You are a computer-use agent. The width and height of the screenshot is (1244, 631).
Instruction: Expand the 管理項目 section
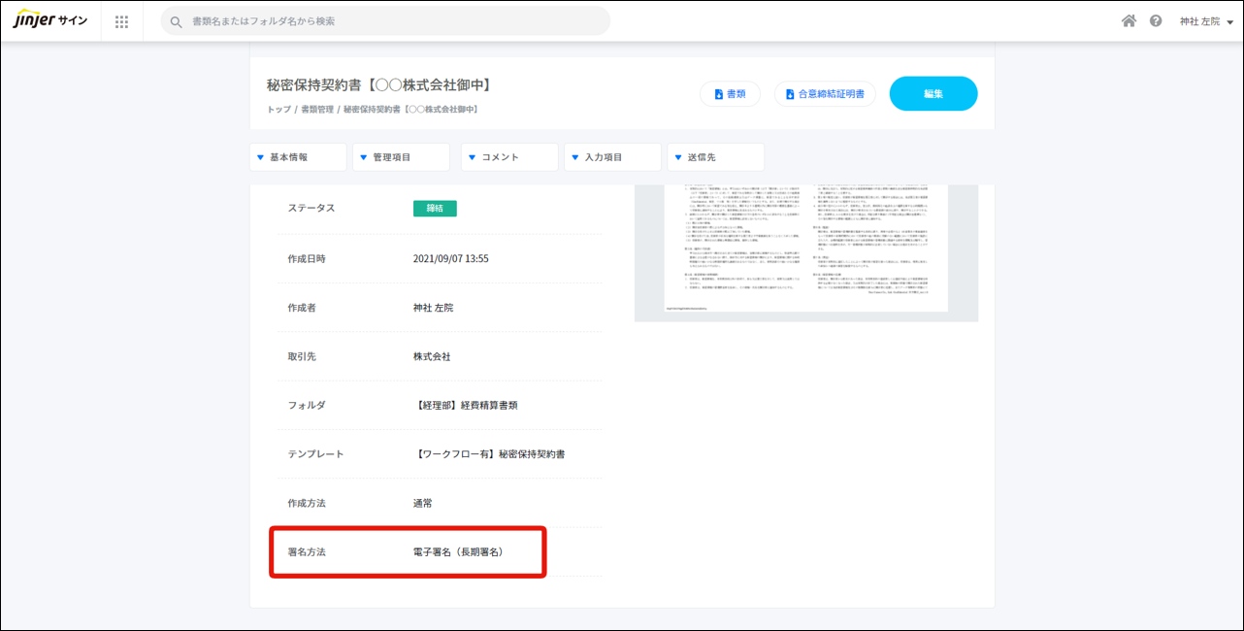pos(401,157)
